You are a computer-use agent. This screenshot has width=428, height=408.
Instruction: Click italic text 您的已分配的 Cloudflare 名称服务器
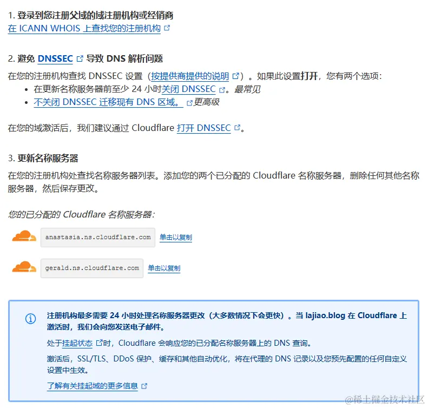(81, 215)
